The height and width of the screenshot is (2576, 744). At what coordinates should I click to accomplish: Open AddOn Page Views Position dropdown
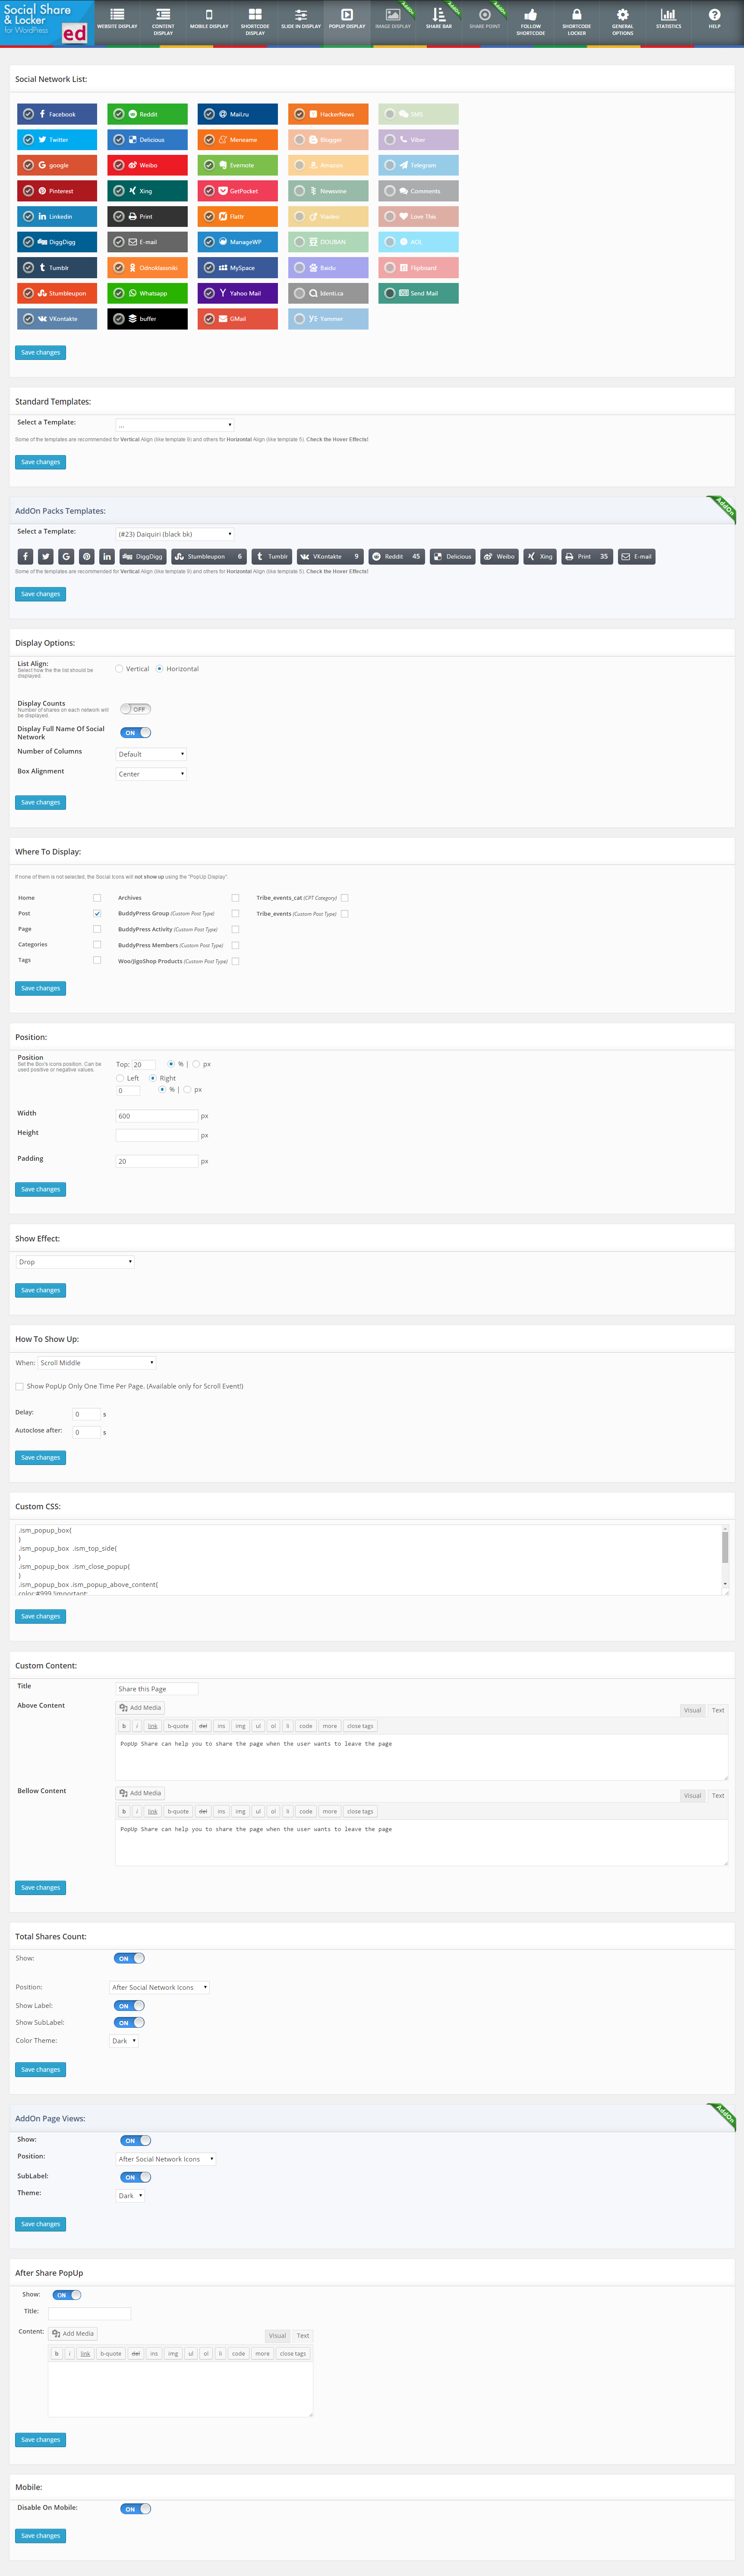click(x=166, y=2159)
